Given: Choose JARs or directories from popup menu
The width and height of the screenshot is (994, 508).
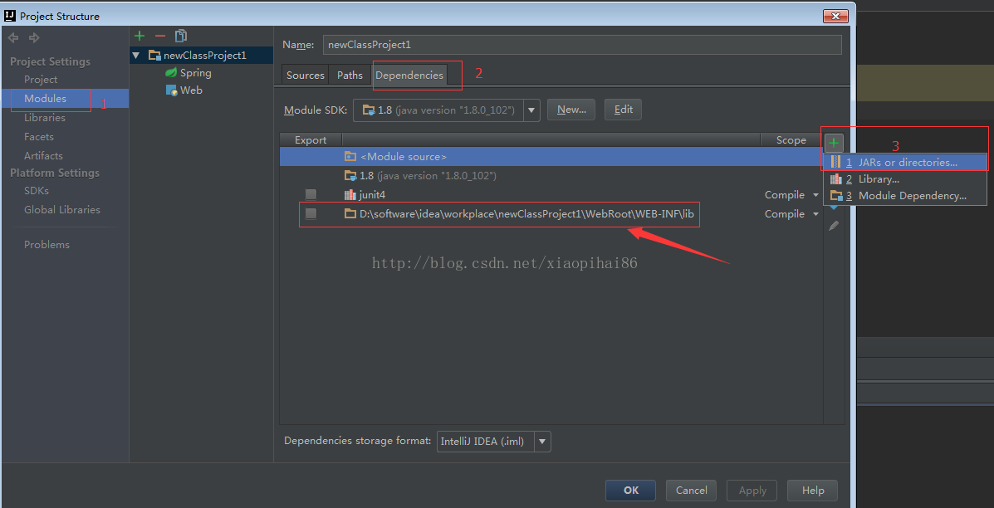Looking at the screenshot, I should pos(907,163).
